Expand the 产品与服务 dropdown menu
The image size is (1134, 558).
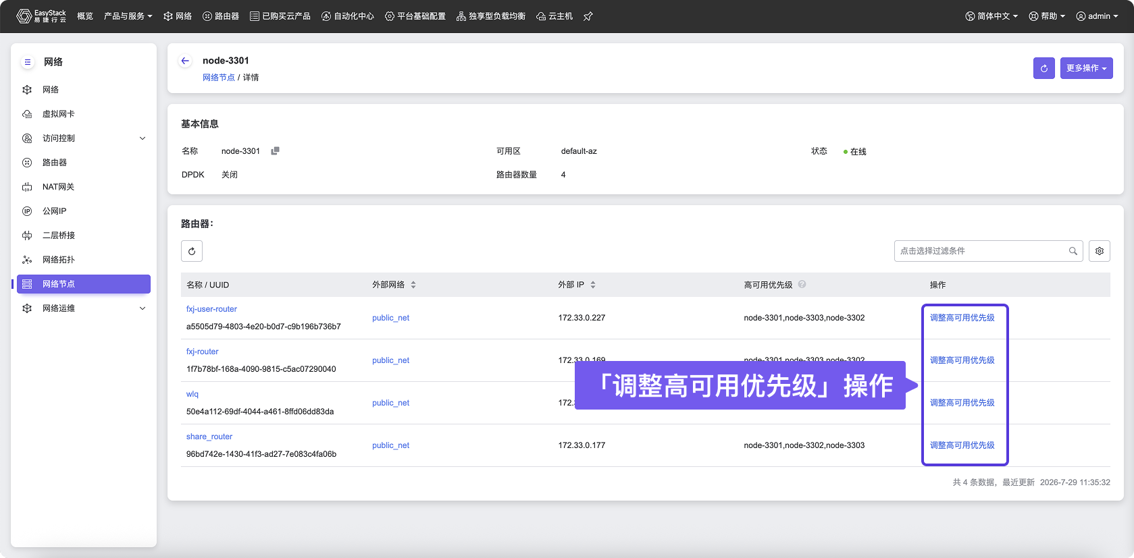click(128, 16)
